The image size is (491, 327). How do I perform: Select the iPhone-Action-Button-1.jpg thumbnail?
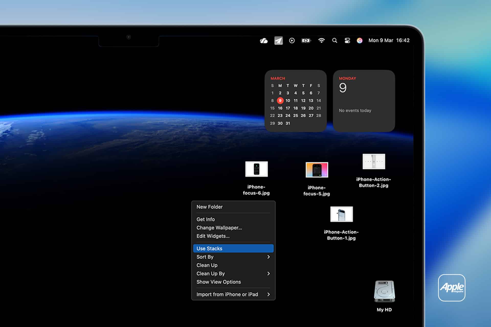342,214
